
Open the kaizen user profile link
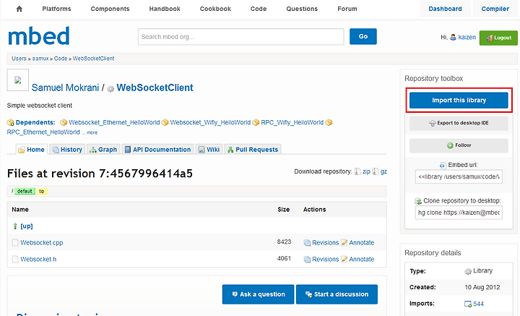click(x=467, y=37)
